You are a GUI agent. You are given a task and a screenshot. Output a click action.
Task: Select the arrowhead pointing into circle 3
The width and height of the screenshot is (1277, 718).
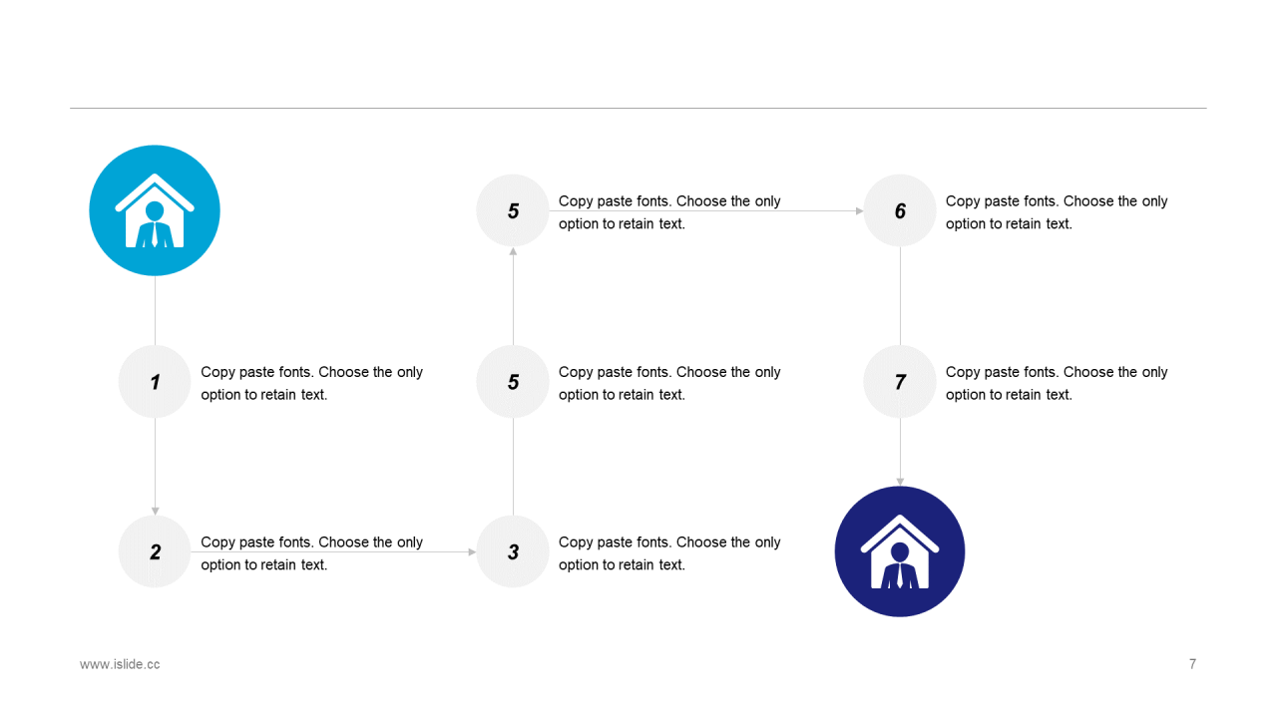(472, 551)
